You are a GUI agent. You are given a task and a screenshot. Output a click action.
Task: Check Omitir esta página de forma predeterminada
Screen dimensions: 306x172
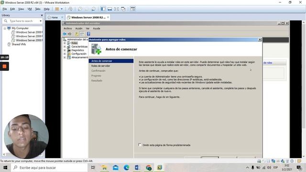(x=140, y=145)
